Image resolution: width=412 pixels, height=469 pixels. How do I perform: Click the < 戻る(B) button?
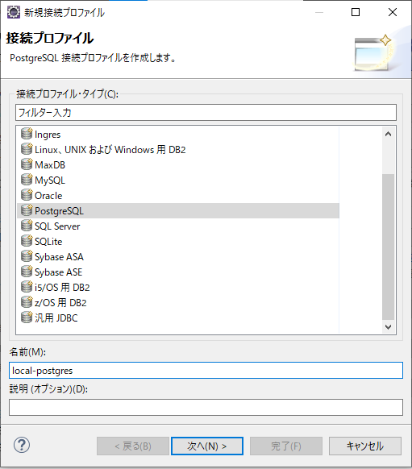133,446
